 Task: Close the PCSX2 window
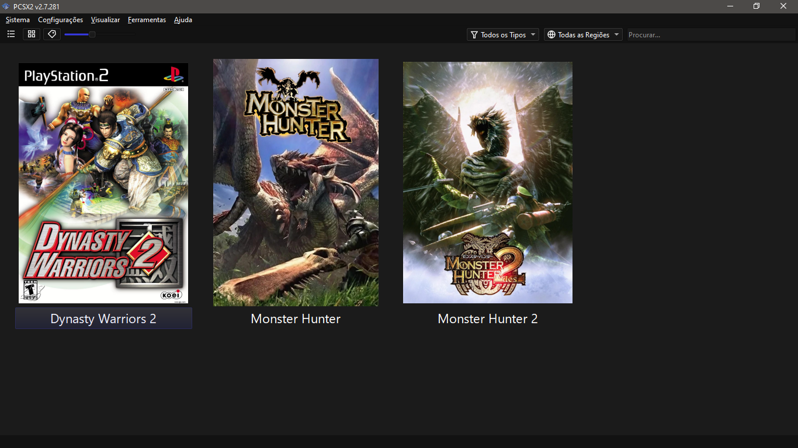(x=783, y=6)
